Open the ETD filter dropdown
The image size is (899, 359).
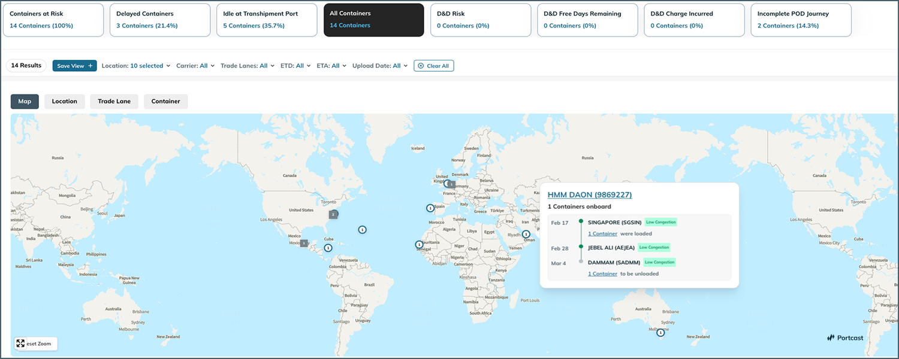pyautogui.click(x=295, y=66)
